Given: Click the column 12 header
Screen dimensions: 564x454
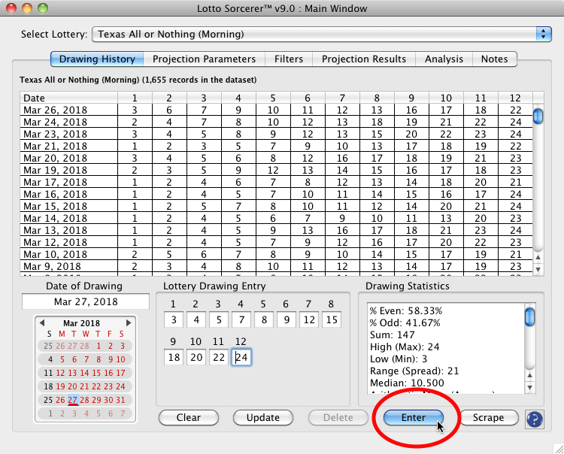Looking at the screenshot, I should (x=515, y=98).
